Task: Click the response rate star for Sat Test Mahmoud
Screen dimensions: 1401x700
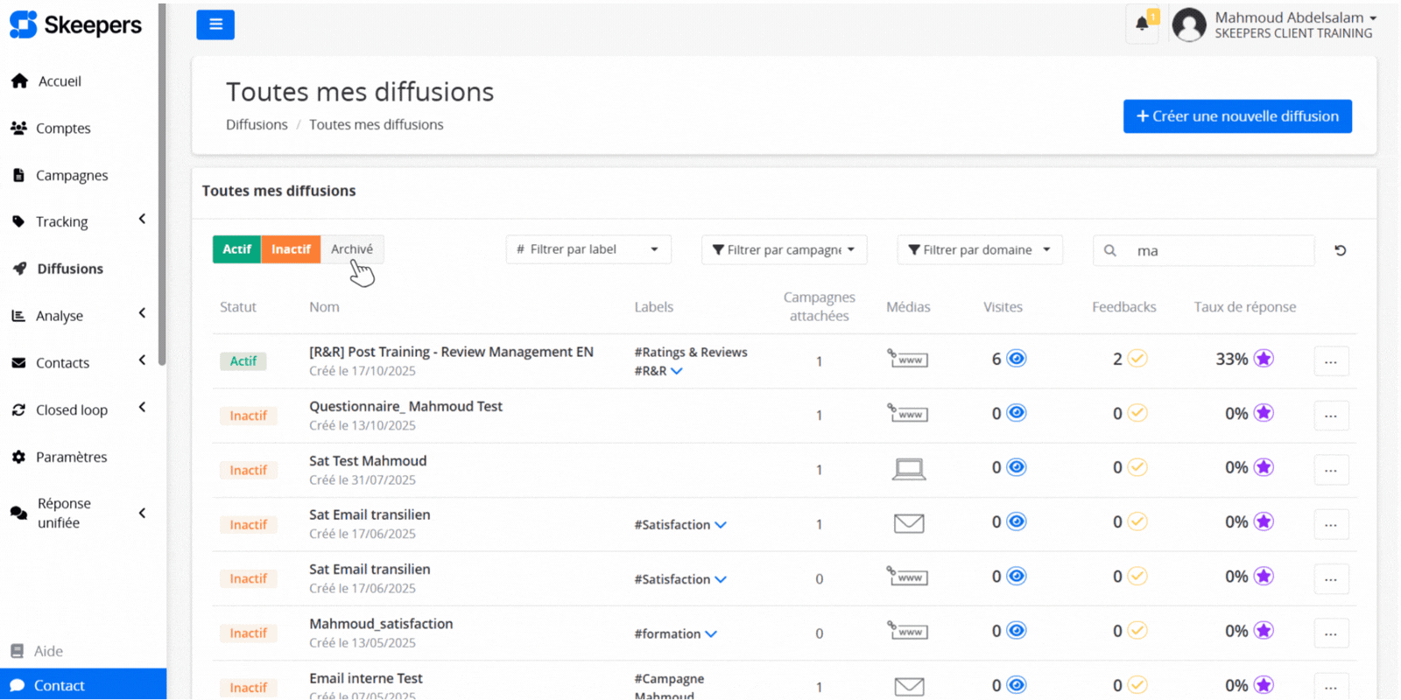Action: point(1263,467)
